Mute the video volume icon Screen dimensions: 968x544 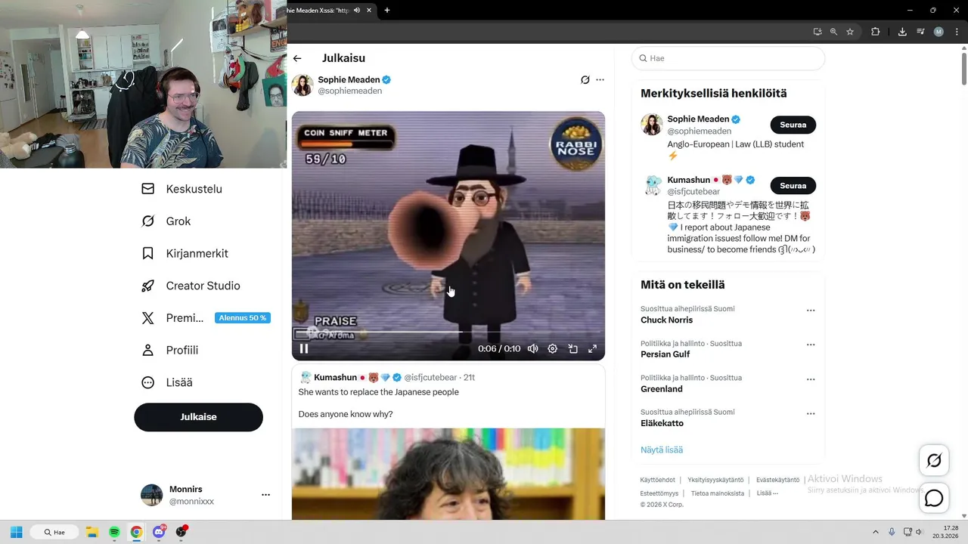coord(532,348)
